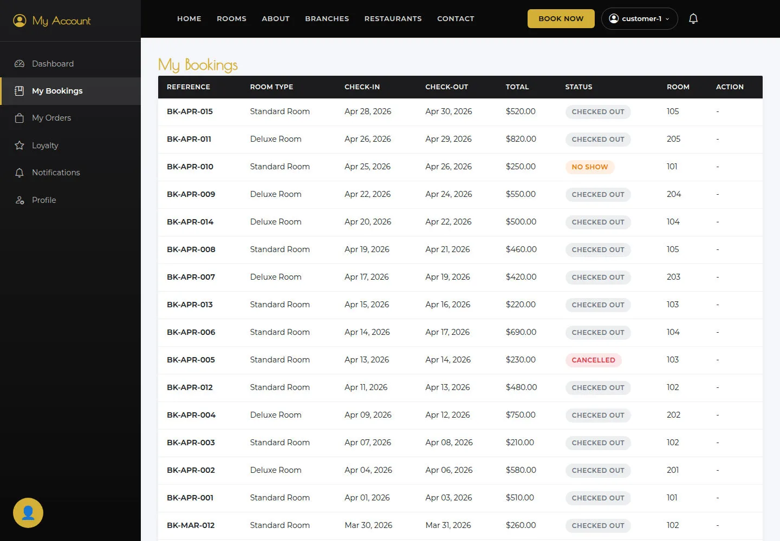Image resolution: width=780 pixels, height=541 pixels.
Task: Open the Profile page
Action: [x=70, y=200]
